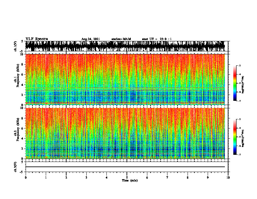
Task: Click the ch.2 'Frequency (kHz)' axis label
Action: (x=18, y=129)
